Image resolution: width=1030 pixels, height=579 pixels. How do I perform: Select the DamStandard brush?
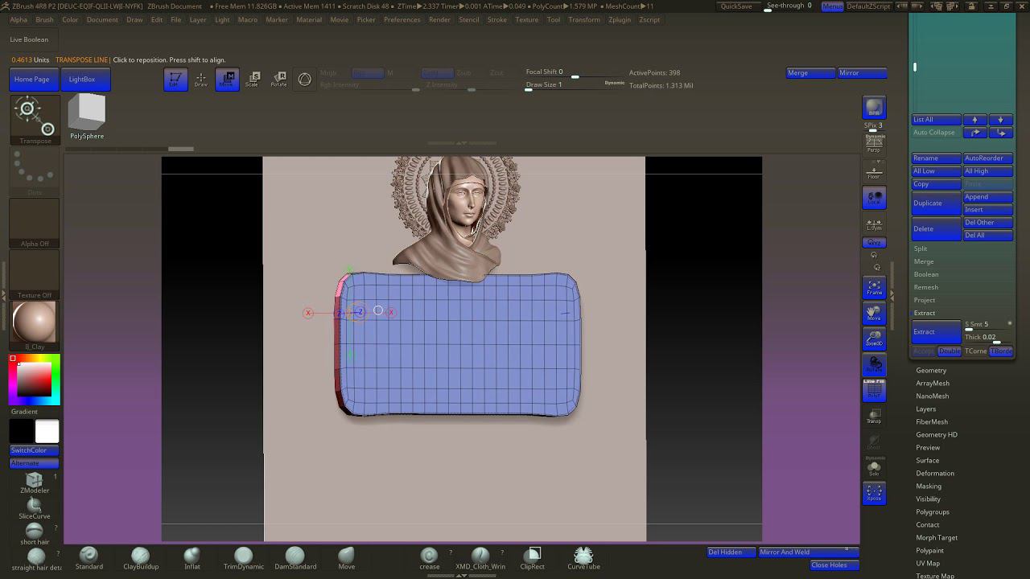[295, 556]
